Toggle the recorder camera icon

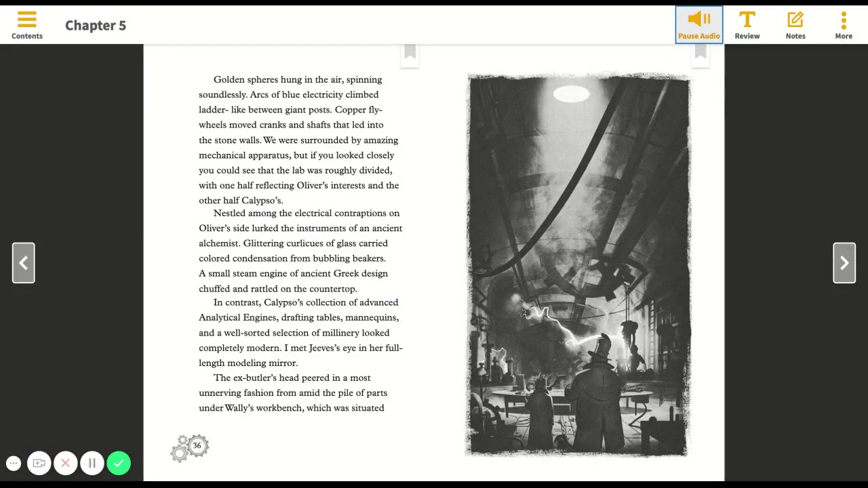39,464
